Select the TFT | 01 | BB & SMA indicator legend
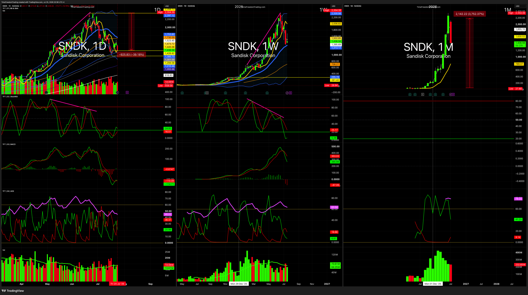This screenshot has width=528, height=295. (x=10, y=8)
